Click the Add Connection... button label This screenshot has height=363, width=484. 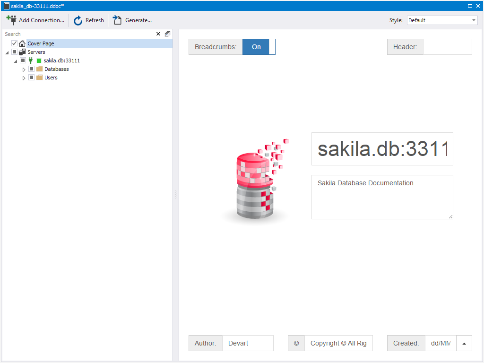click(42, 20)
